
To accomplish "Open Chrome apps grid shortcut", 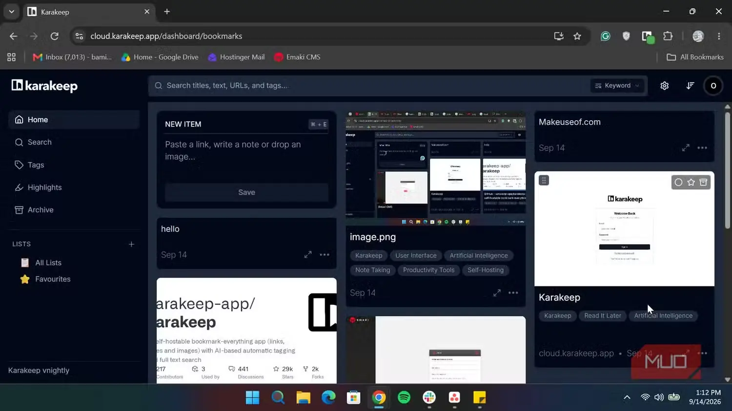I will 12,57.
